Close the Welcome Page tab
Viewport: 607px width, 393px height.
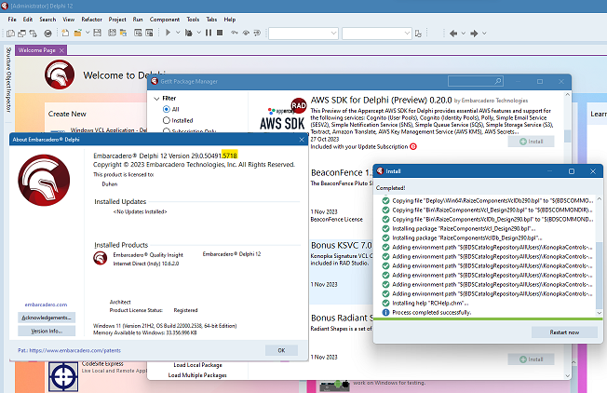point(61,50)
